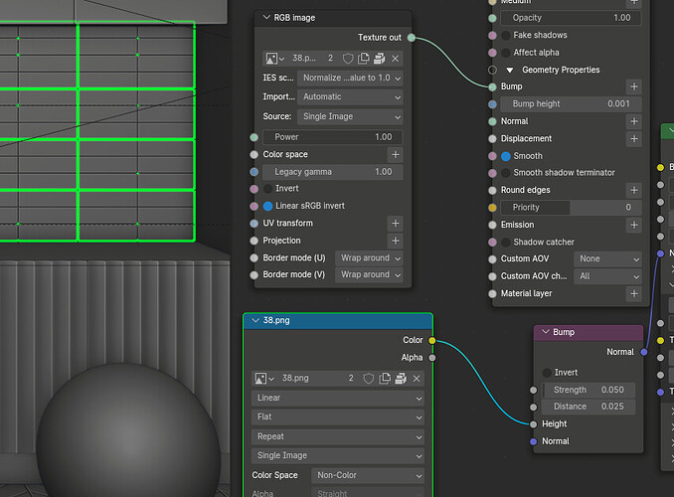This screenshot has height=497, width=674.
Task: Adjust Bump height value field
Action: pyautogui.click(x=571, y=104)
